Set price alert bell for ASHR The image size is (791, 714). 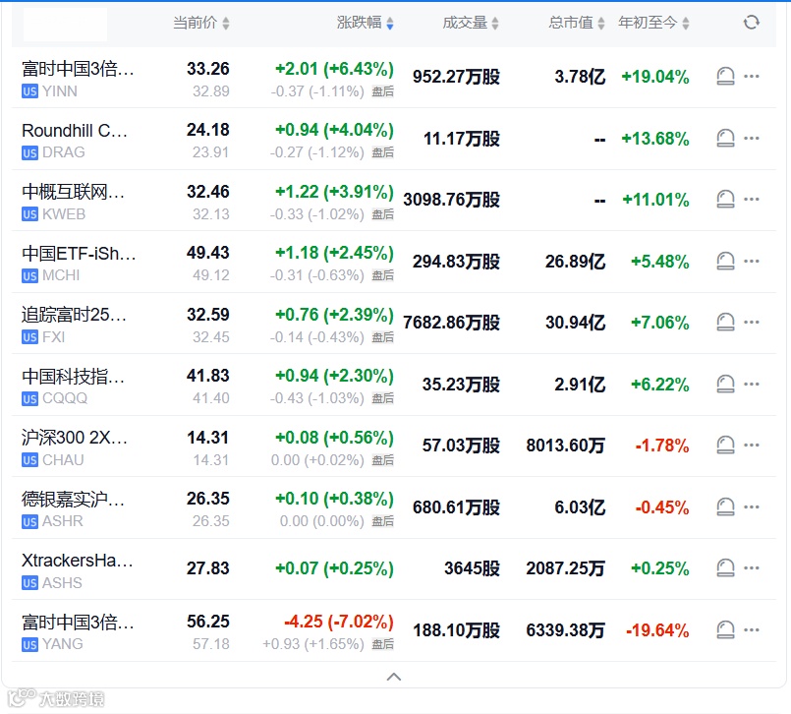click(725, 506)
